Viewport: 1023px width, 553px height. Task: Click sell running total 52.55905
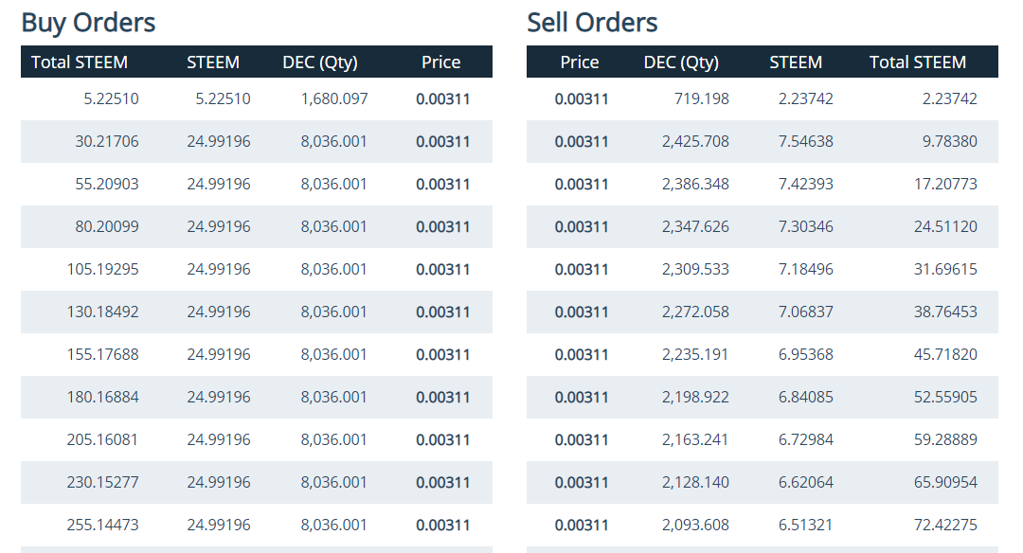[x=945, y=397]
